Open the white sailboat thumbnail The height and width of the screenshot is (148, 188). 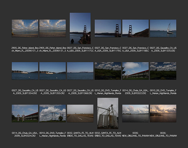point(163,29)
